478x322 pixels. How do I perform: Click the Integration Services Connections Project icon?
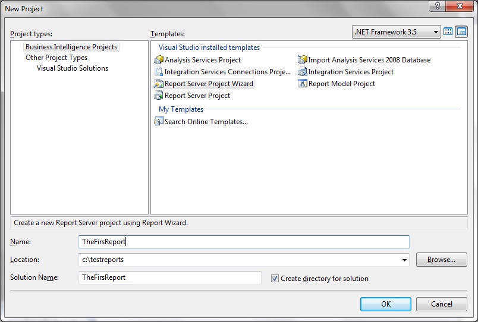click(159, 72)
